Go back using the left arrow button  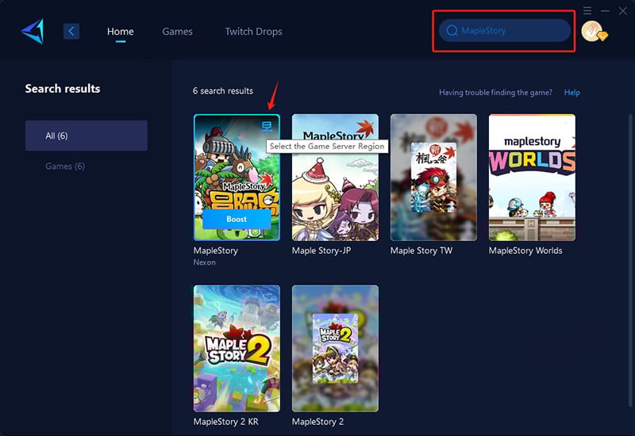click(x=71, y=31)
